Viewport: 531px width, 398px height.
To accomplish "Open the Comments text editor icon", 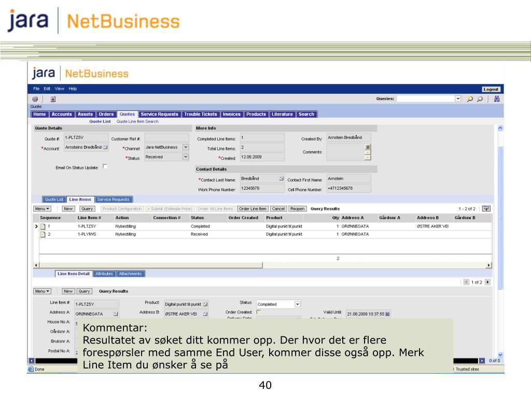I will click(368, 147).
